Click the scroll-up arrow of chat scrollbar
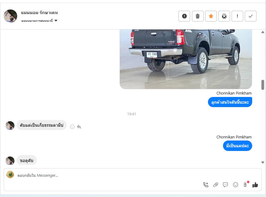 tap(263, 32)
